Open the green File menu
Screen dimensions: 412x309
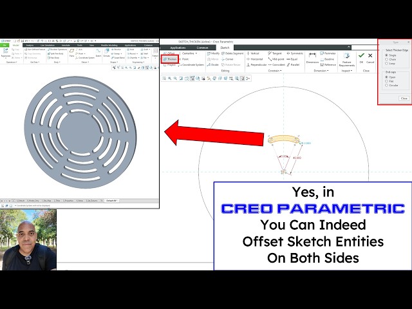[5, 45]
